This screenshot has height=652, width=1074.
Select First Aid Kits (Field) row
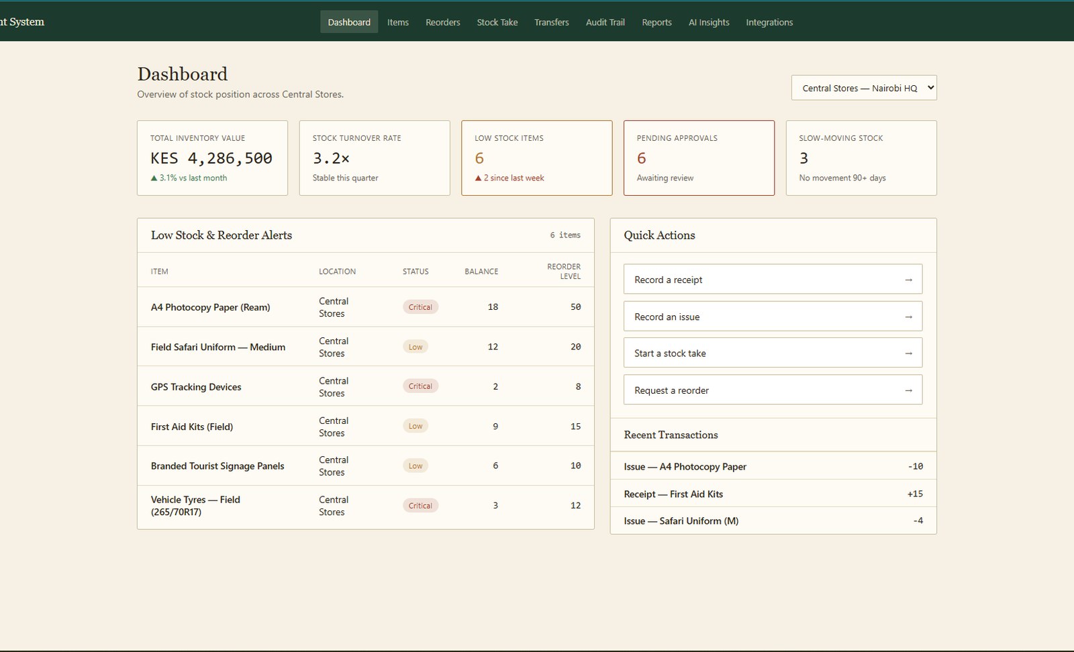[366, 426]
